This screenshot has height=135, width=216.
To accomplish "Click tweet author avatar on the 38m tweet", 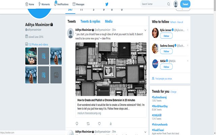I will (71, 33).
